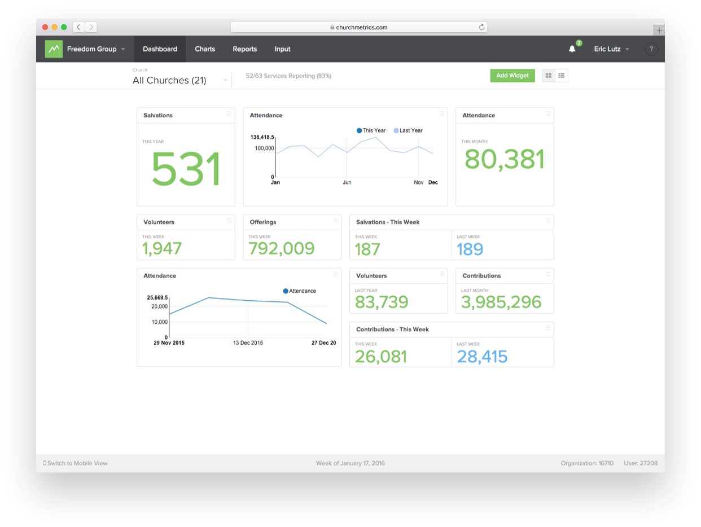Switch to grid layout view

click(x=549, y=76)
